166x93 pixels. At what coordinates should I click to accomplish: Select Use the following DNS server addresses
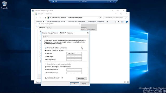point(46,67)
